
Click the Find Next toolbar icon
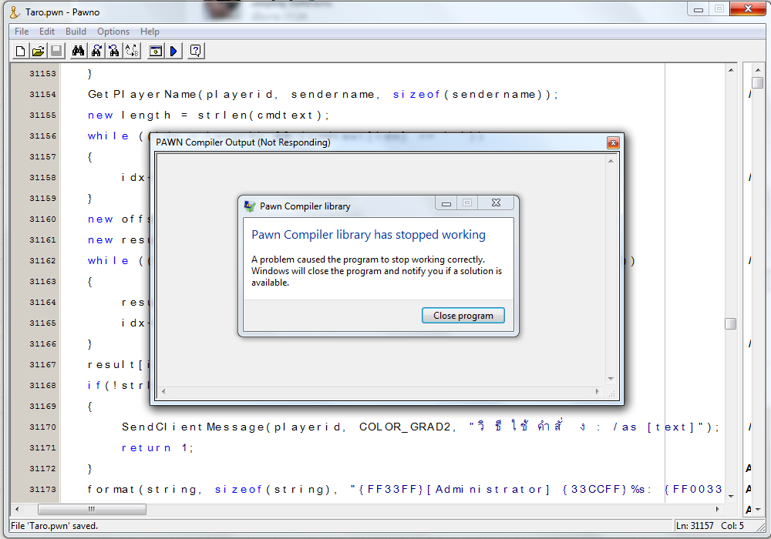click(96, 51)
